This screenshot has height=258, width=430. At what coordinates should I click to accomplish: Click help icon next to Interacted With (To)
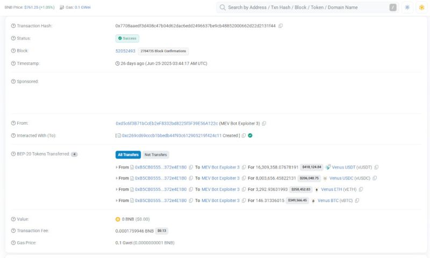pyautogui.click(x=13, y=135)
